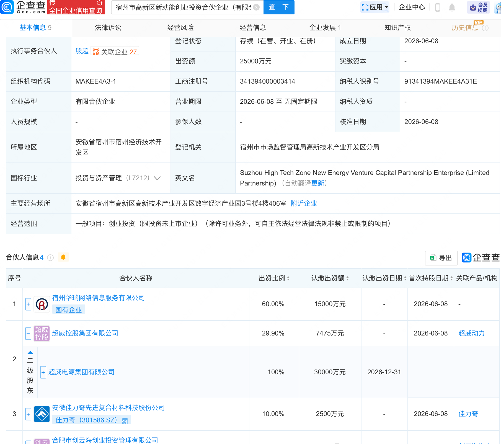
Task: Open partner 殷超 profile link
Action: tap(82, 51)
